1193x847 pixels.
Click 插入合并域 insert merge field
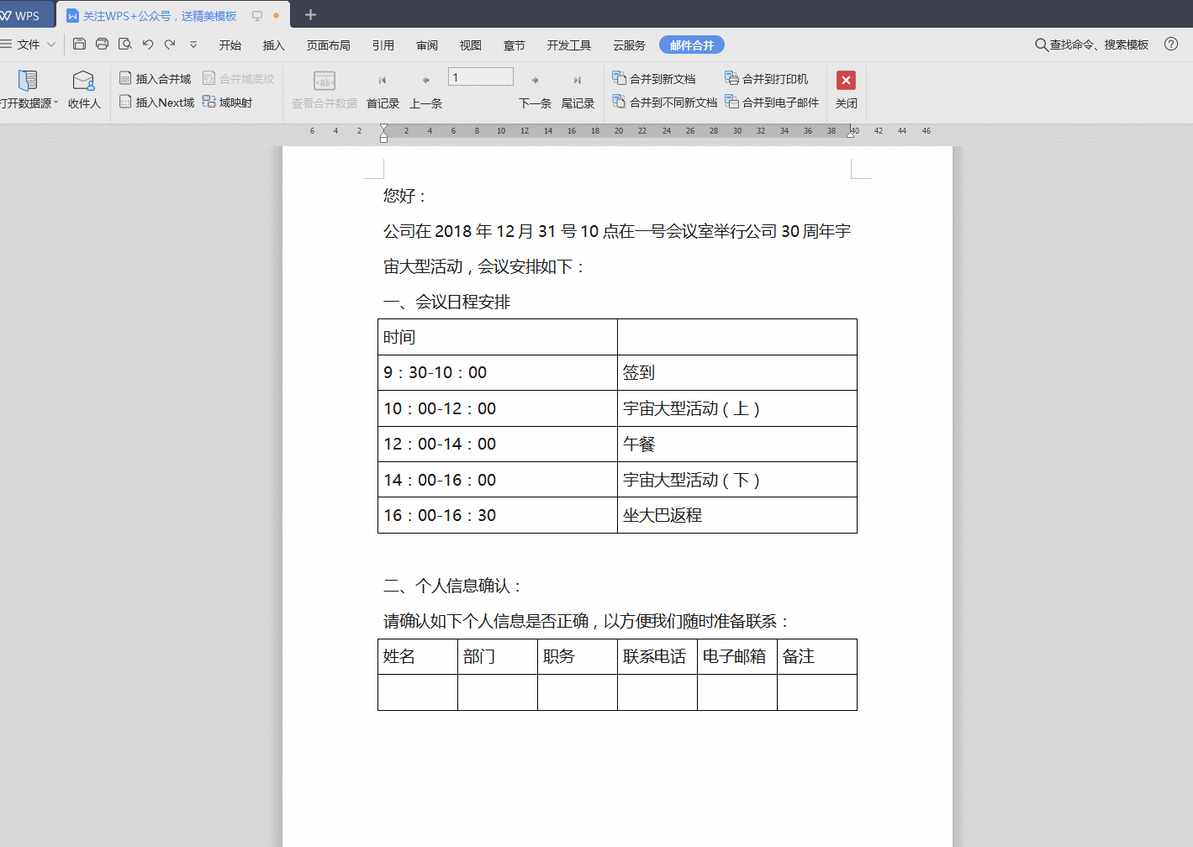point(156,78)
